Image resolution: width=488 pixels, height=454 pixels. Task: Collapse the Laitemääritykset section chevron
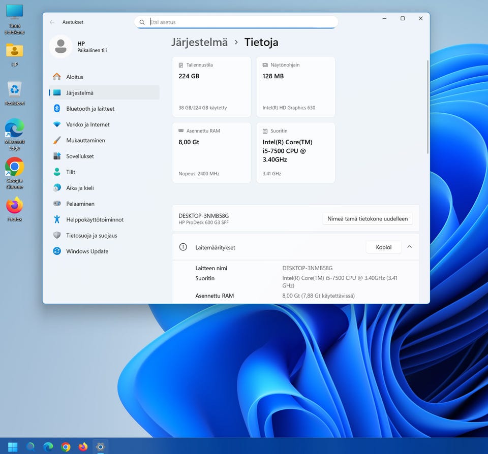pyautogui.click(x=409, y=247)
